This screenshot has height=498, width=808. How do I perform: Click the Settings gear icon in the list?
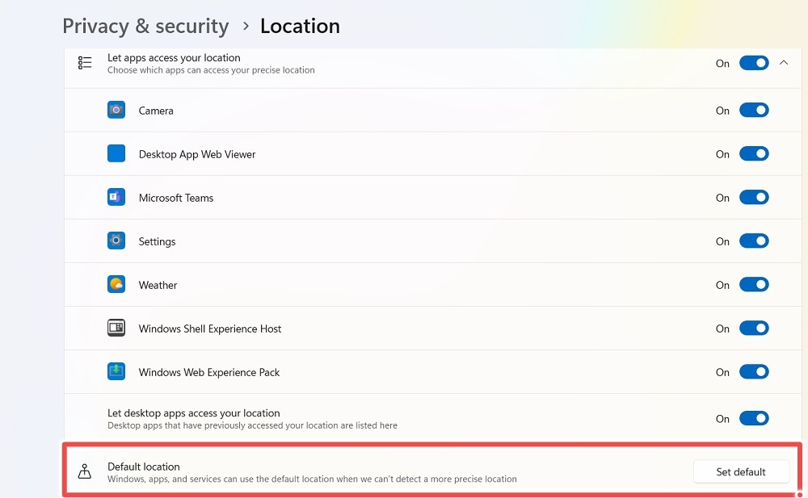coord(116,241)
